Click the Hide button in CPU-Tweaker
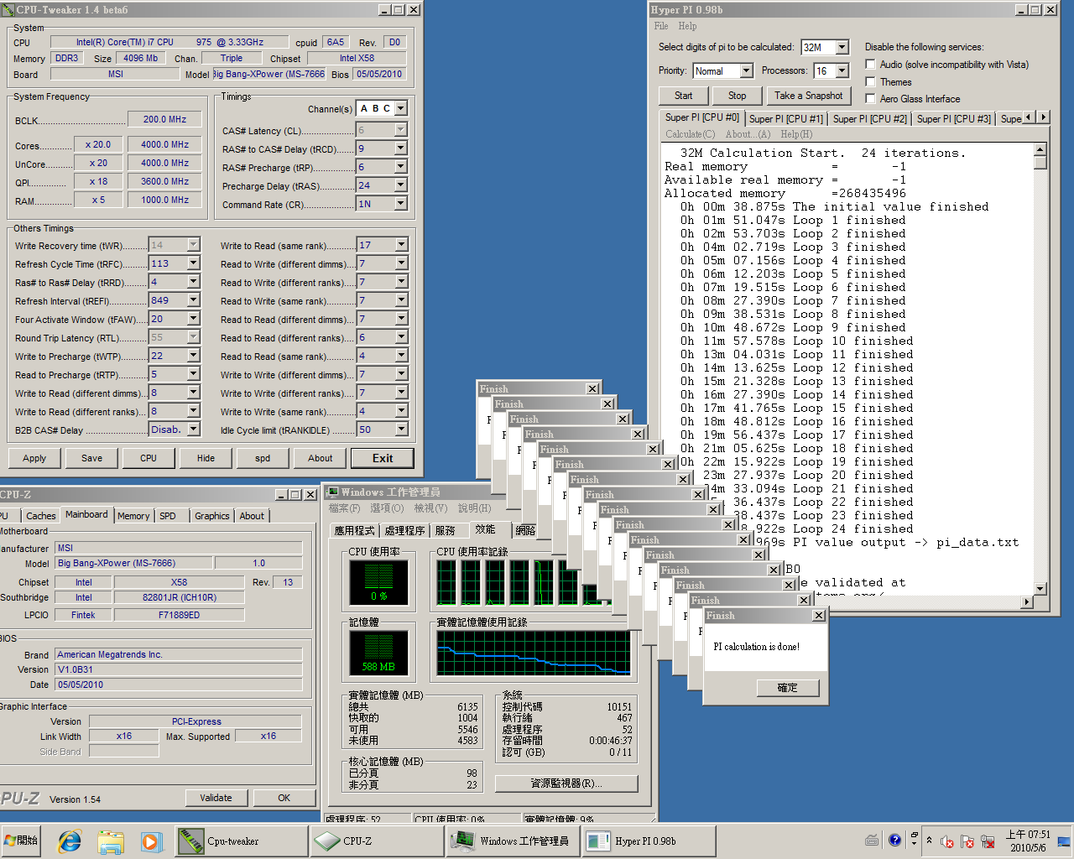The image size is (1074, 859). point(206,458)
